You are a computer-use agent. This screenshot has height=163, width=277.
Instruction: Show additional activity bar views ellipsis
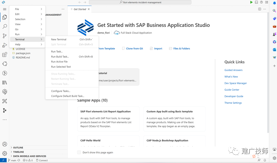coord(4,120)
